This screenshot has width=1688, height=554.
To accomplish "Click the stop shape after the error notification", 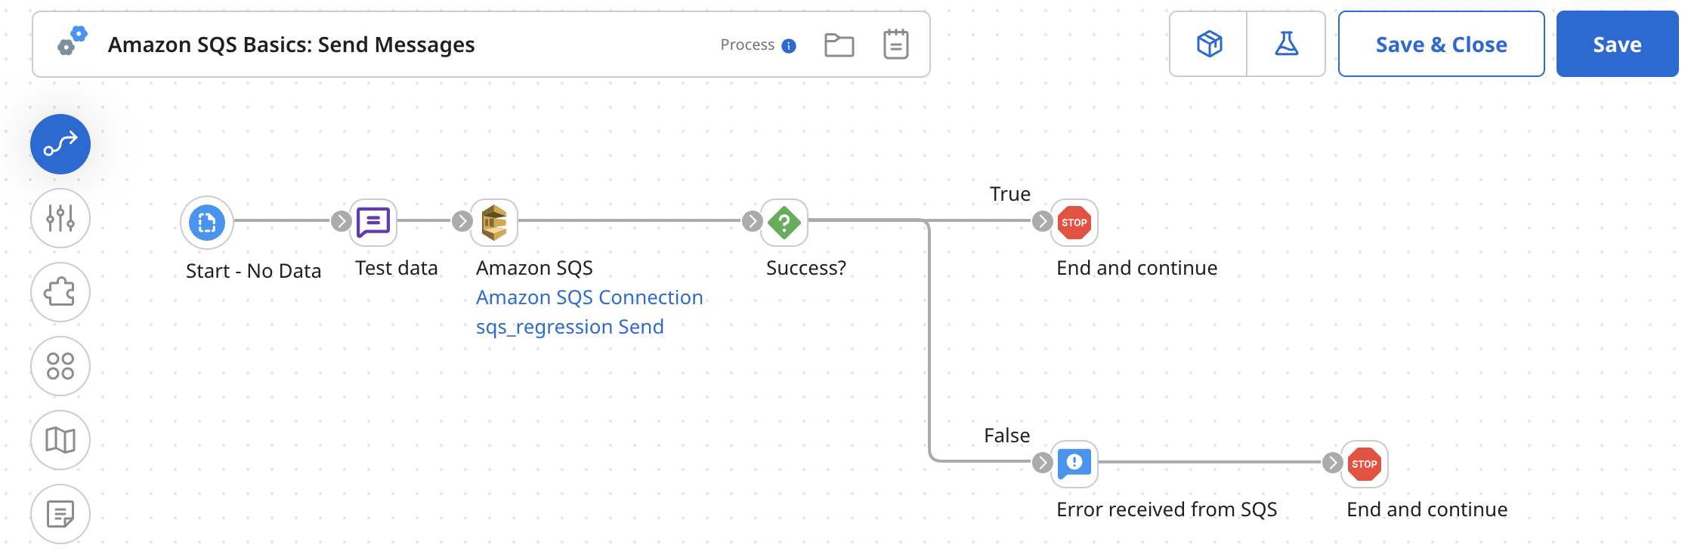I will coord(1365,463).
